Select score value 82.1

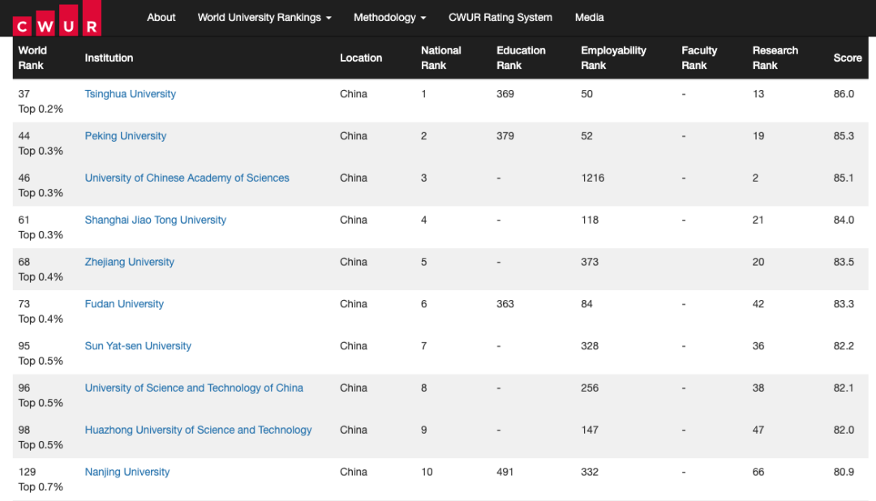point(844,388)
